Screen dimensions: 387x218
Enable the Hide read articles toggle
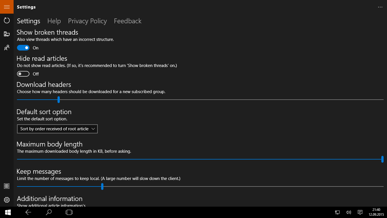click(x=23, y=74)
